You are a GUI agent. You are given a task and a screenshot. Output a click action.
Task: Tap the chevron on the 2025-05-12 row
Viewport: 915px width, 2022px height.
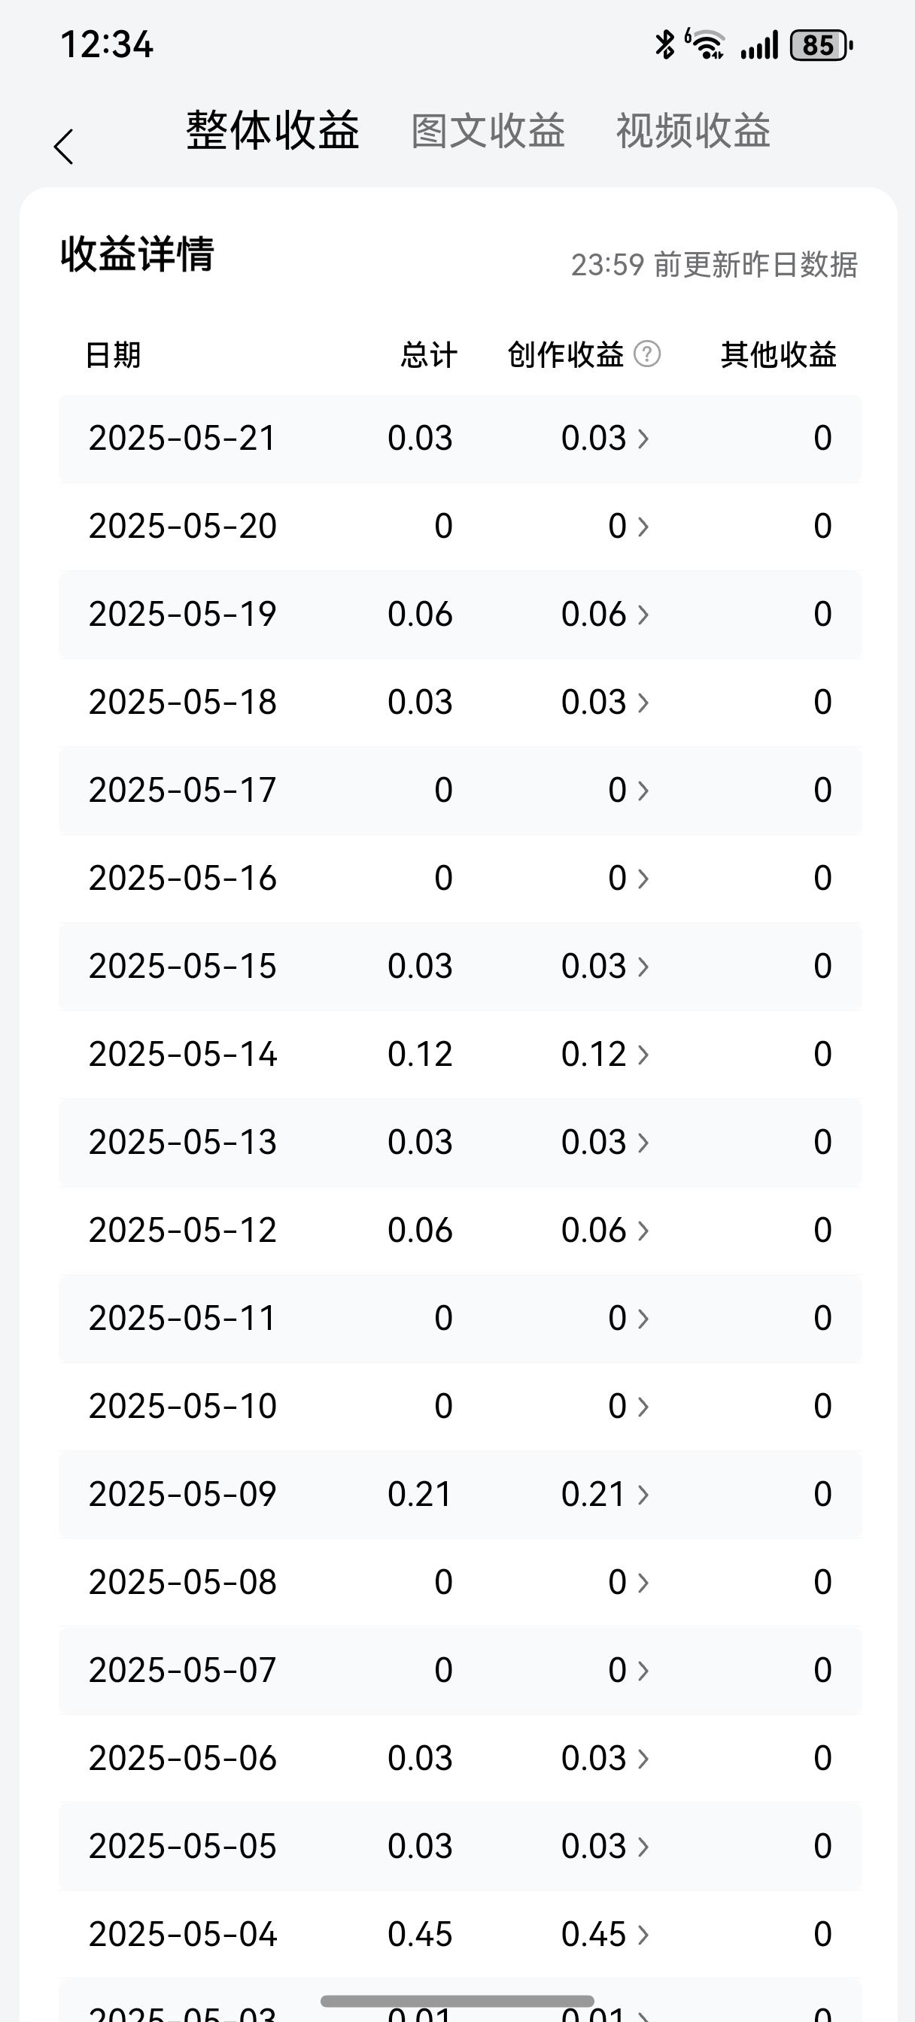(x=643, y=1230)
